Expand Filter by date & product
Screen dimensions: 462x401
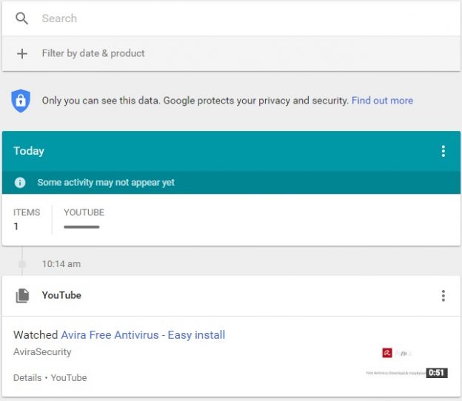point(231,53)
